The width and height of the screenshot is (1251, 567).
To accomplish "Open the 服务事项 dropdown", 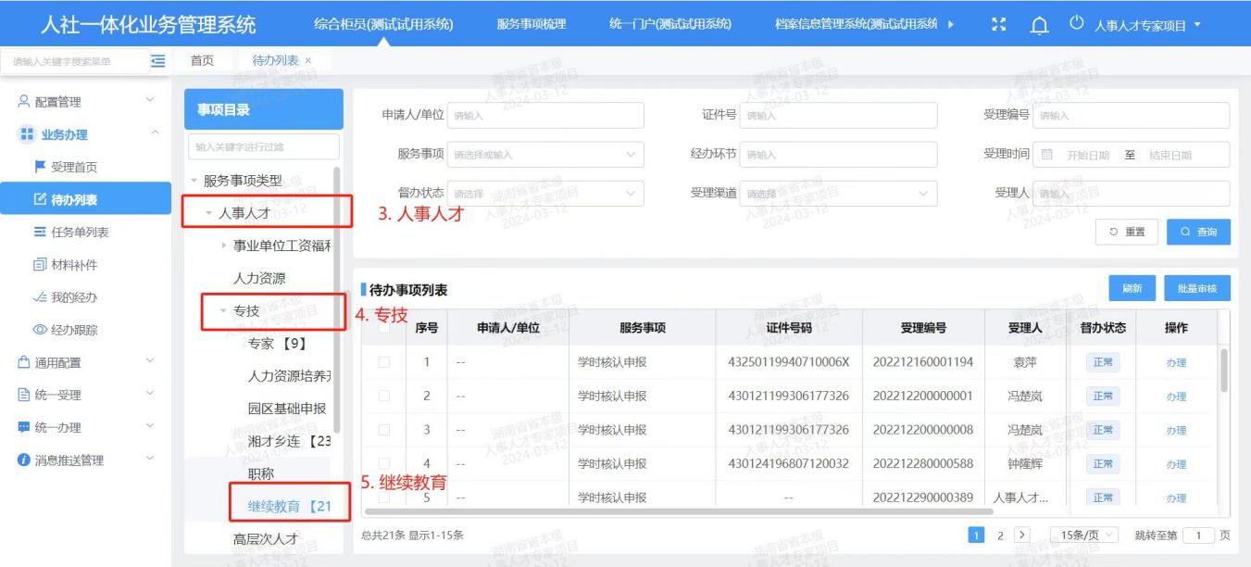I will [545, 155].
